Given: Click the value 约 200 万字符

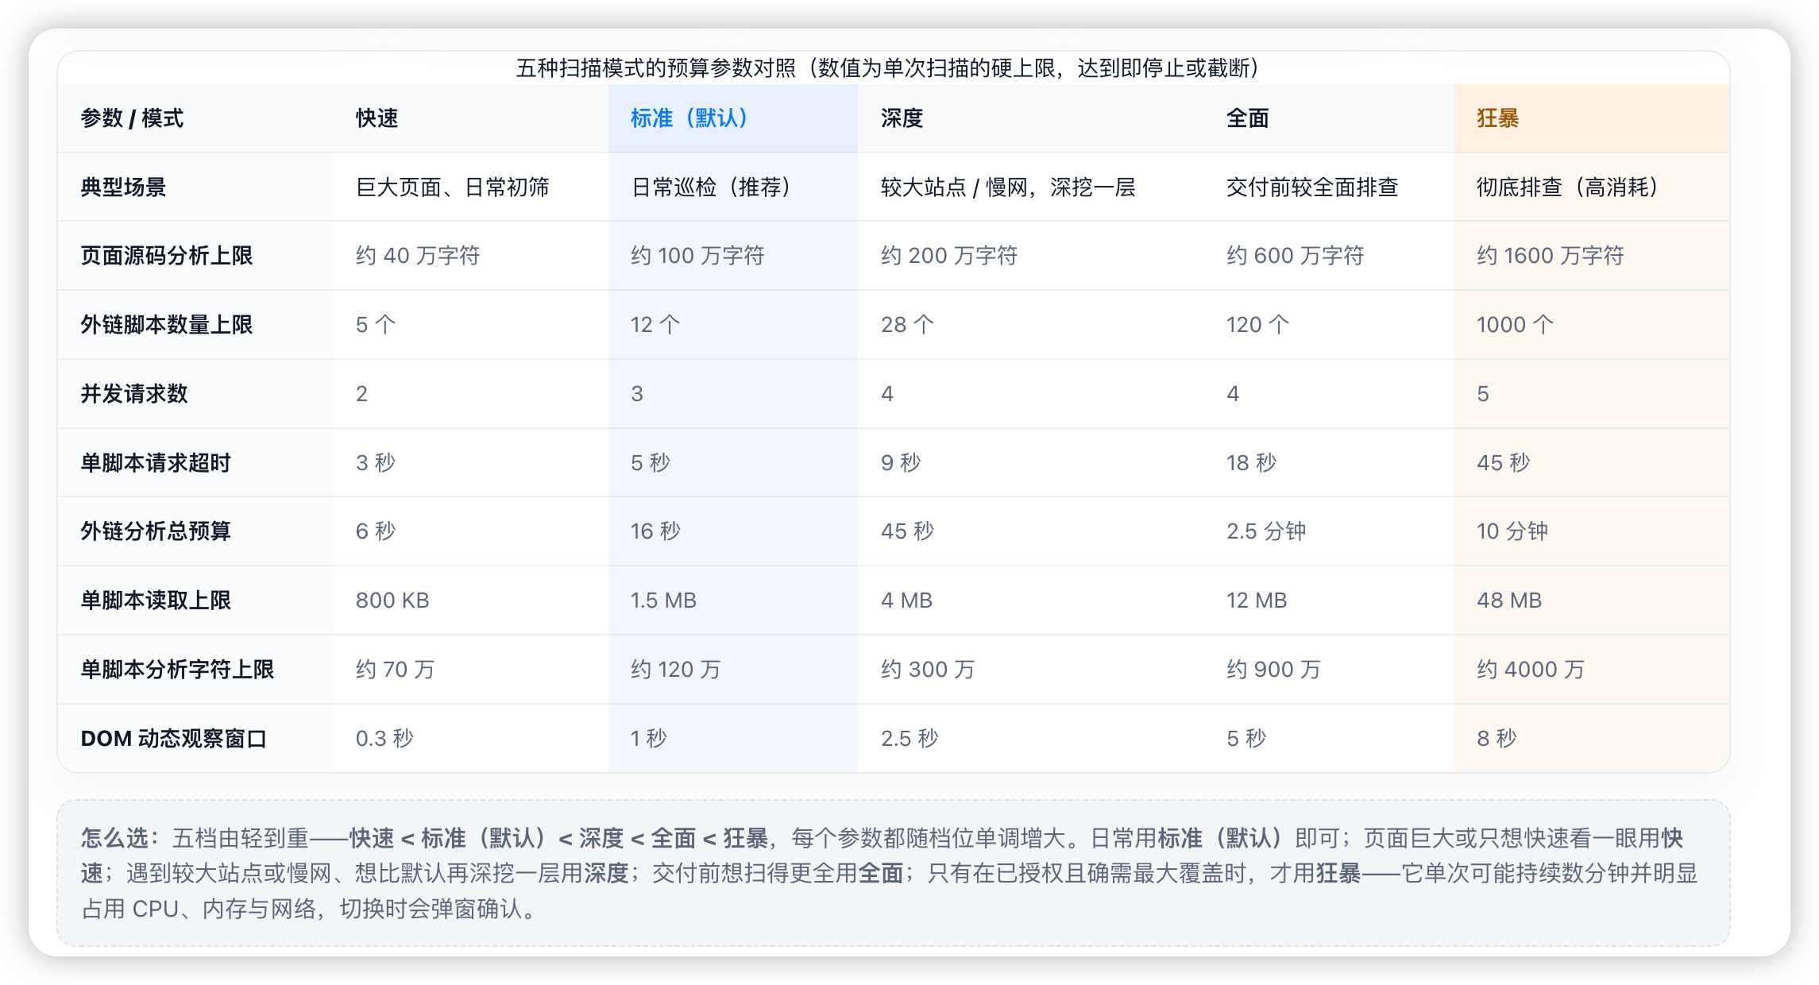Looking at the screenshot, I should pos(949,256).
